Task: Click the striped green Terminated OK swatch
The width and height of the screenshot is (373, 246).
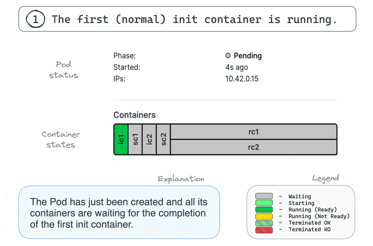Action: point(264,223)
